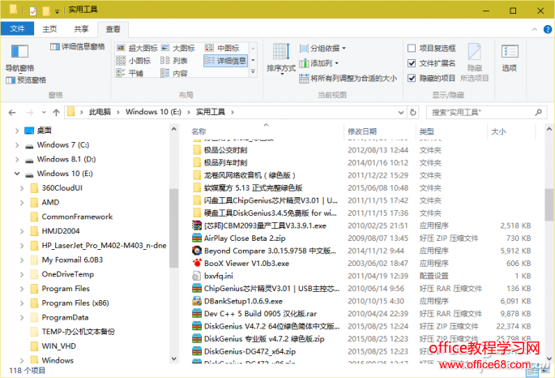Sort by Name (名称) column header
555x378 pixels.
pos(199,131)
